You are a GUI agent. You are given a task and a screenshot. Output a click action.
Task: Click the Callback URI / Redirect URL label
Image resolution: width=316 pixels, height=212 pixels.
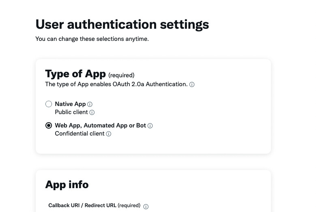point(82,206)
